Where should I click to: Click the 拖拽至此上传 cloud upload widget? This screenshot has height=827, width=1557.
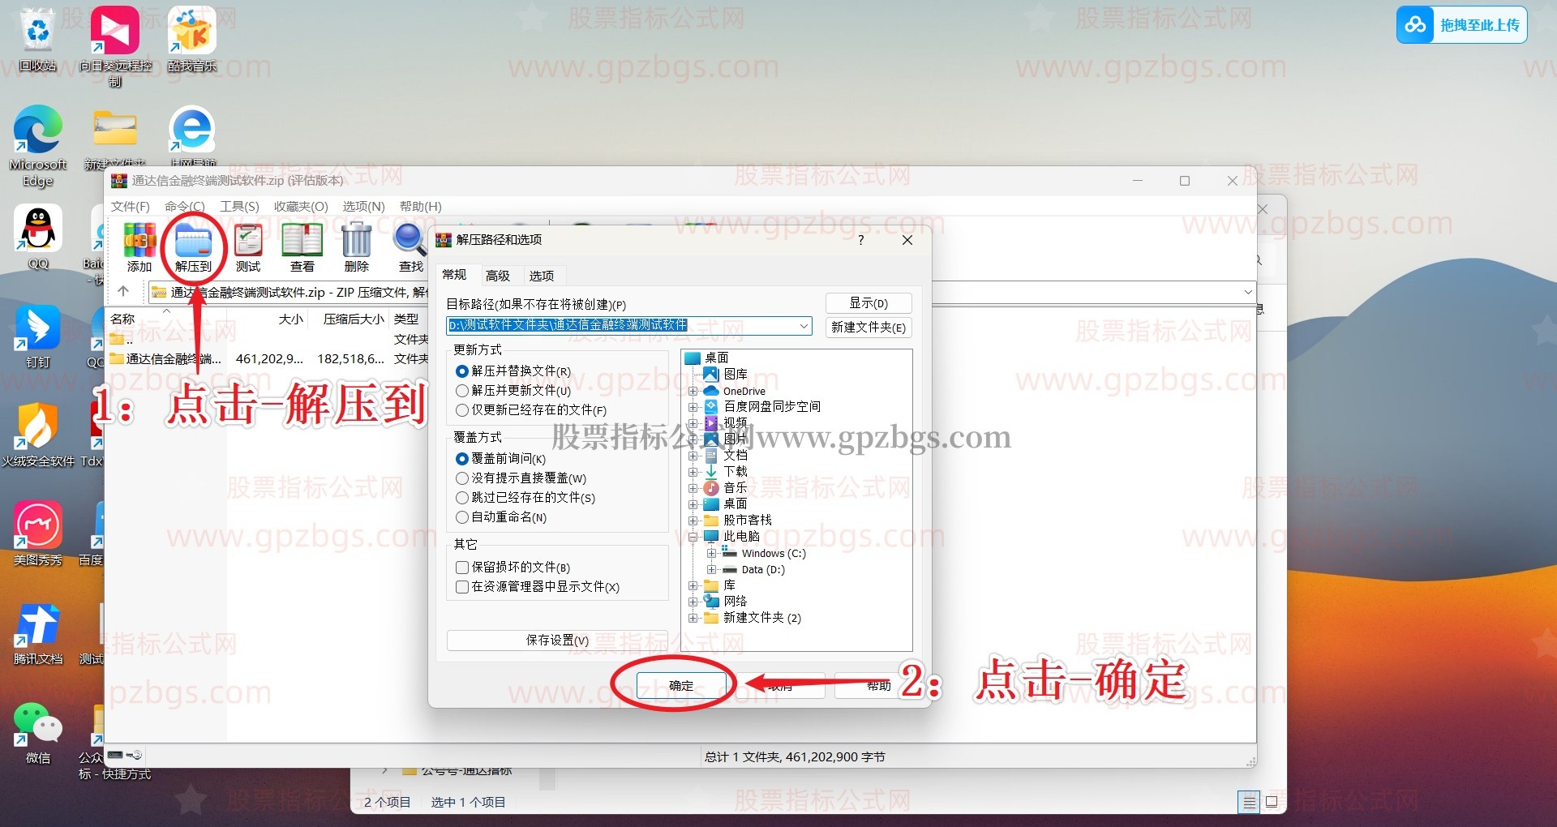(x=1461, y=25)
